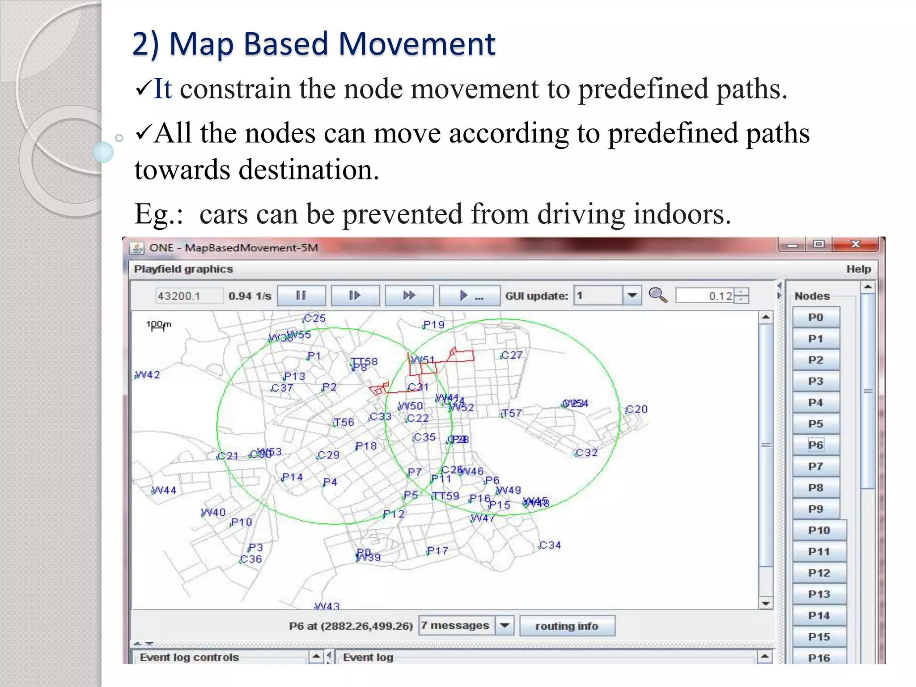Select node P5 in Nodes list
The image size is (916, 687).
(x=816, y=424)
